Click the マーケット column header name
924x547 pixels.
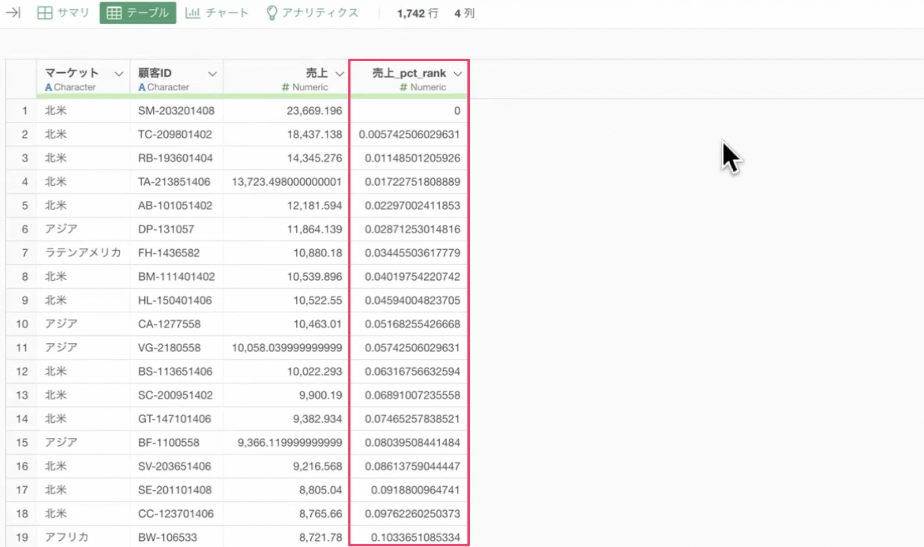click(x=72, y=73)
